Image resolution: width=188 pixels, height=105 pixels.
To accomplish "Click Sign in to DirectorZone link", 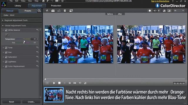I will (x=160, y=1).
